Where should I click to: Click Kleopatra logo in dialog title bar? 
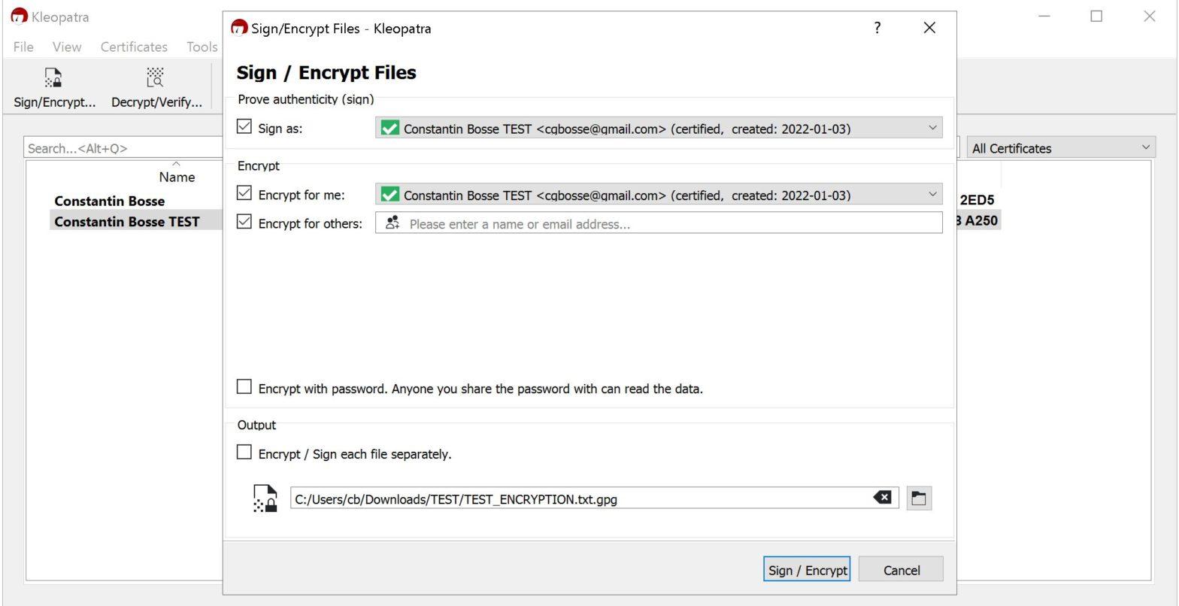click(x=239, y=28)
